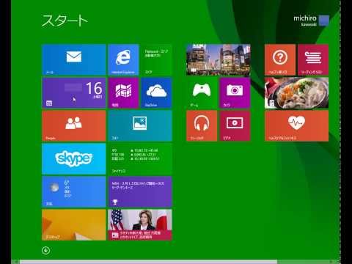Open the Maps tile

coord(123,92)
